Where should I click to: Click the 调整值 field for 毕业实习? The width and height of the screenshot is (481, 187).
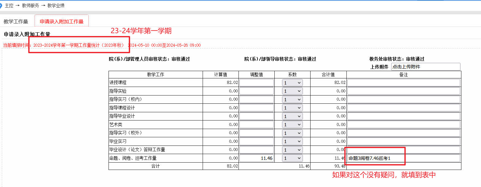257,141
